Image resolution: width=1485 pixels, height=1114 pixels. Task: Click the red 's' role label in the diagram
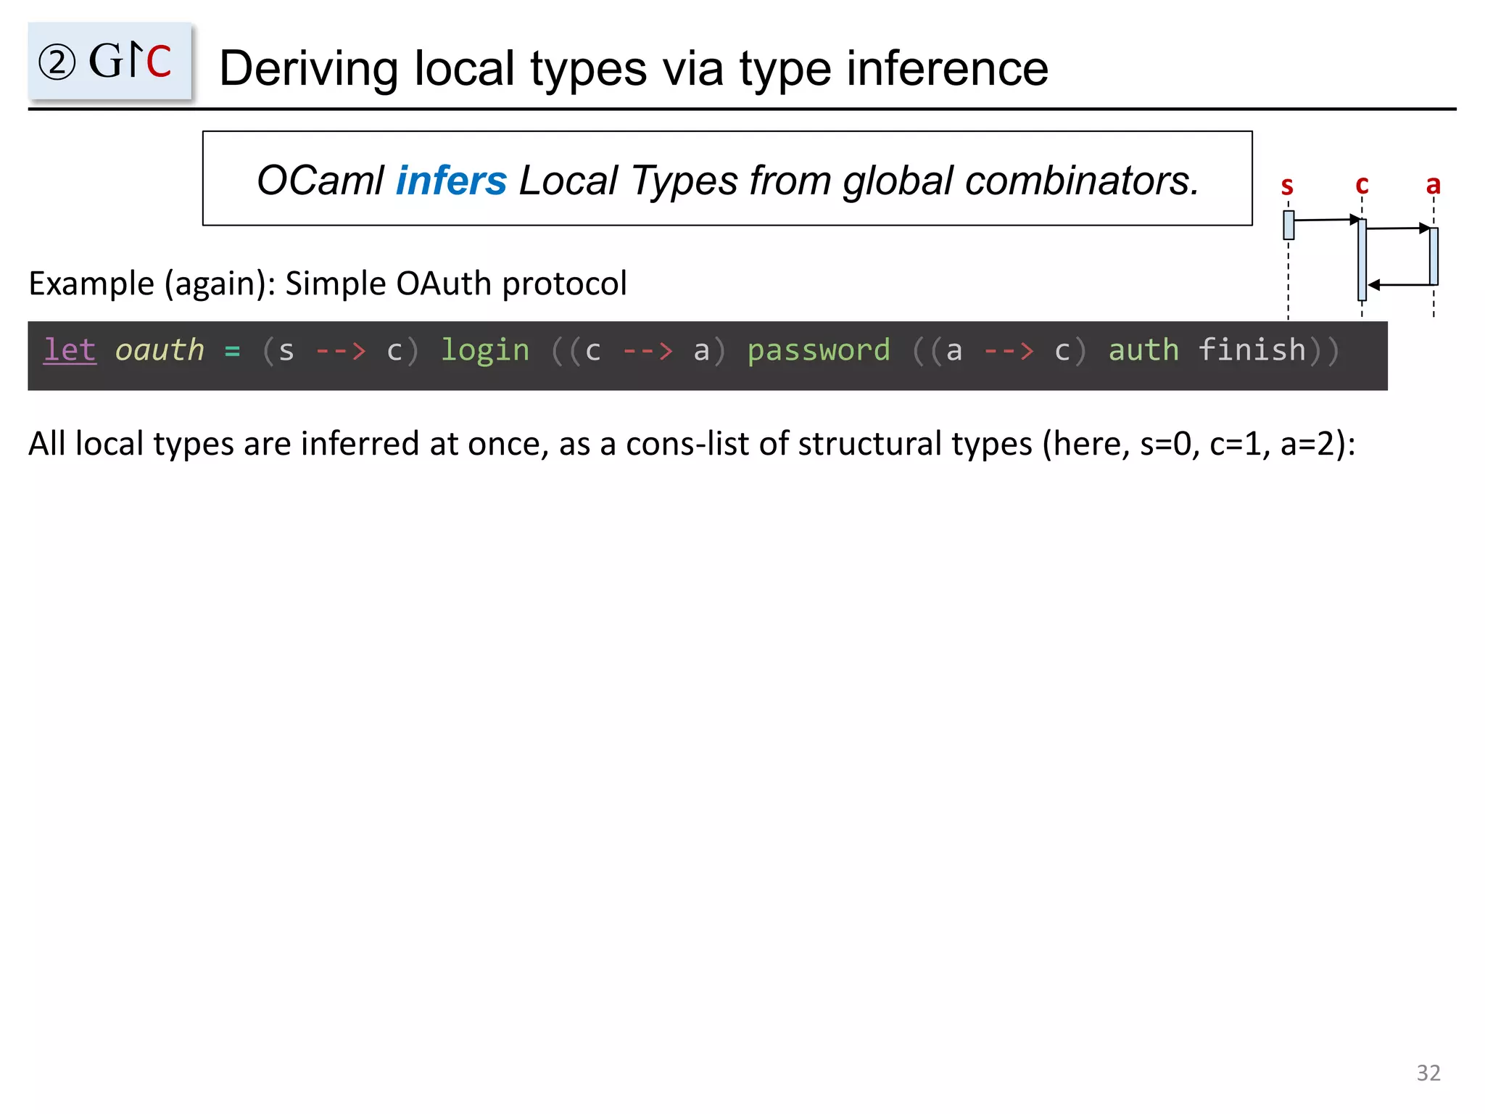tap(1287, 186)
